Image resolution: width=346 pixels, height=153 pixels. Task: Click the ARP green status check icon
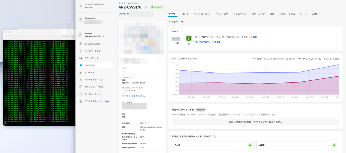(334, 146)
